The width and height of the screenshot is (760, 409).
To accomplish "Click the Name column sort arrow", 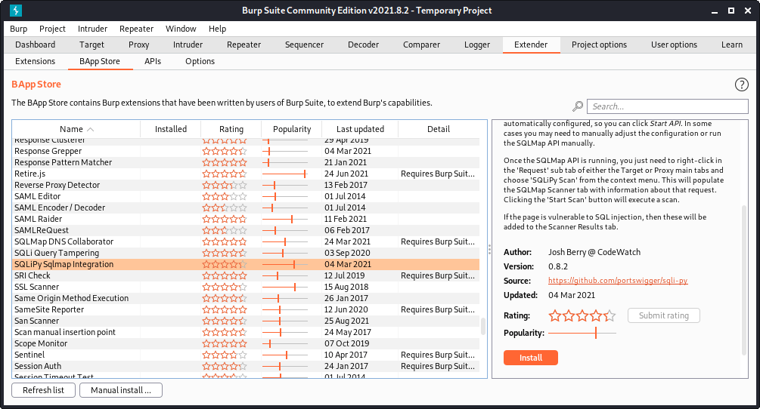I will click(90, 129).
